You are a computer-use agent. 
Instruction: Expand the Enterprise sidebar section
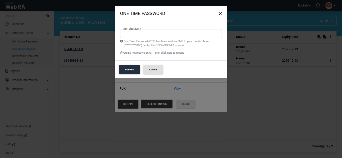coord(48,89)
